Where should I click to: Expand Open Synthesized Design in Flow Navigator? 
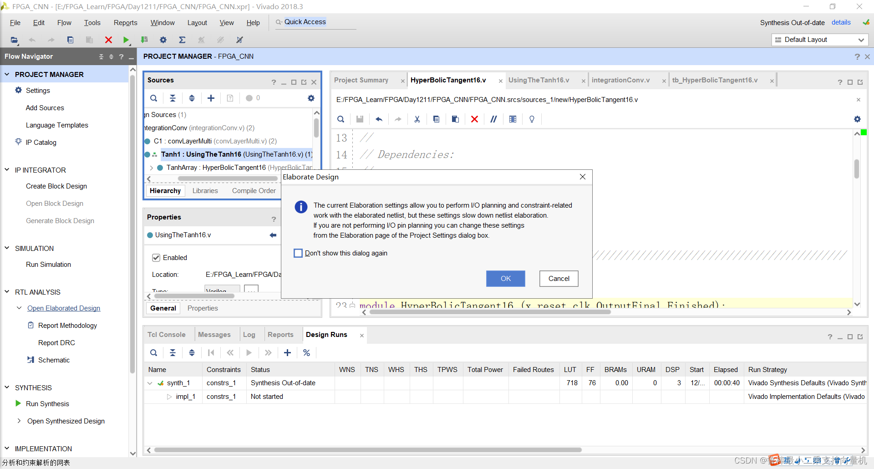[x=19, y=421]
